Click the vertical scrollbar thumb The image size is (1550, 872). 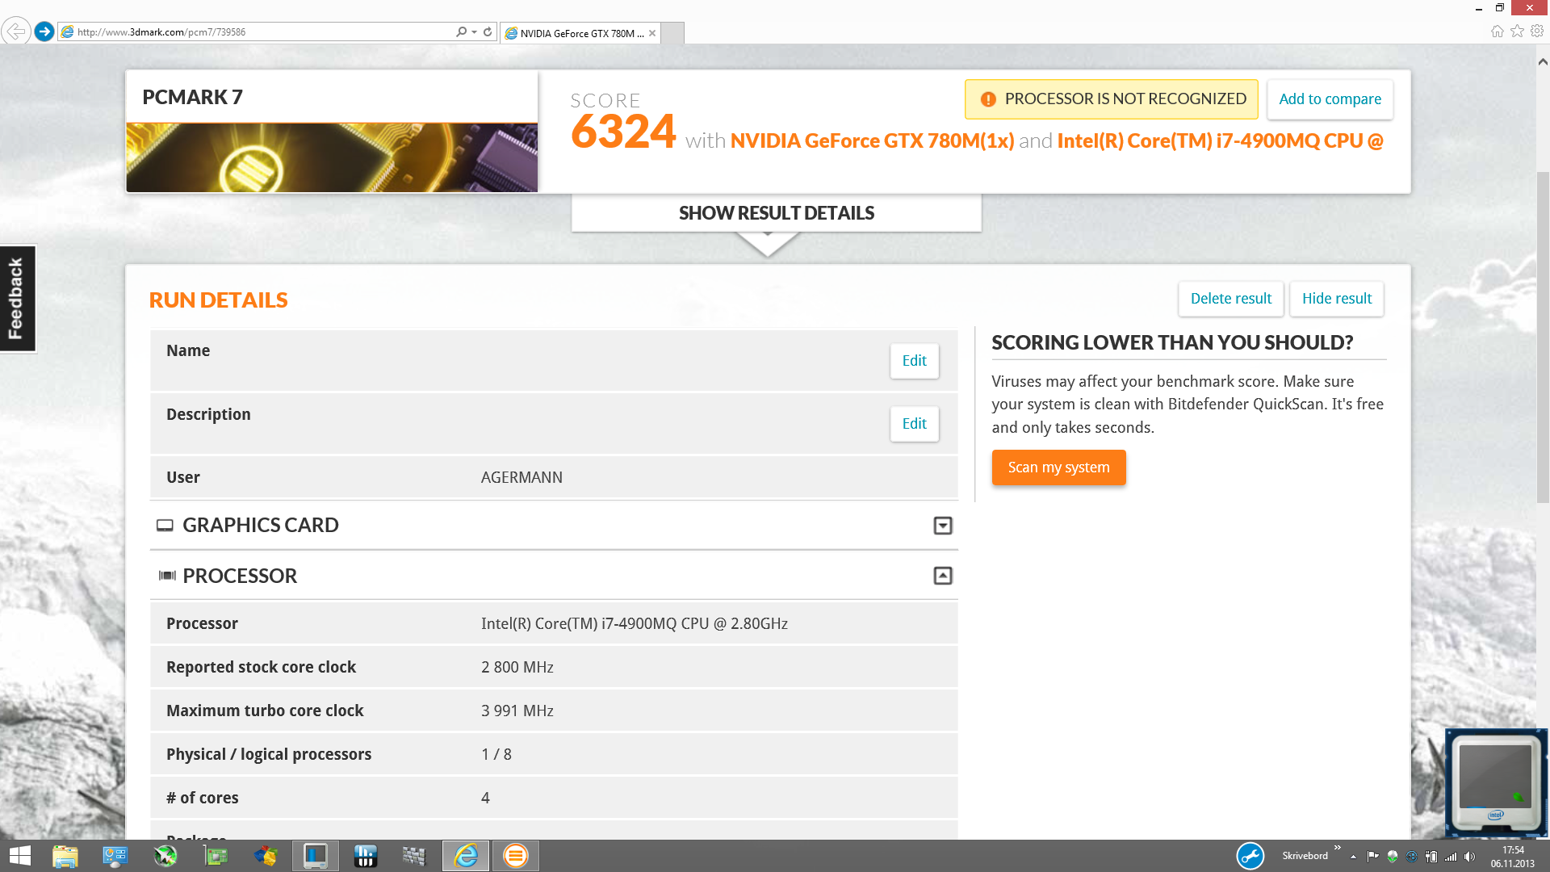(x=1543, y=337)
